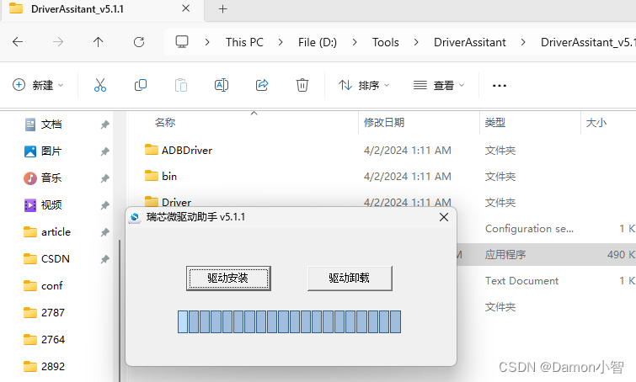Unpin 视频 using its pin icon

(104, 205)
